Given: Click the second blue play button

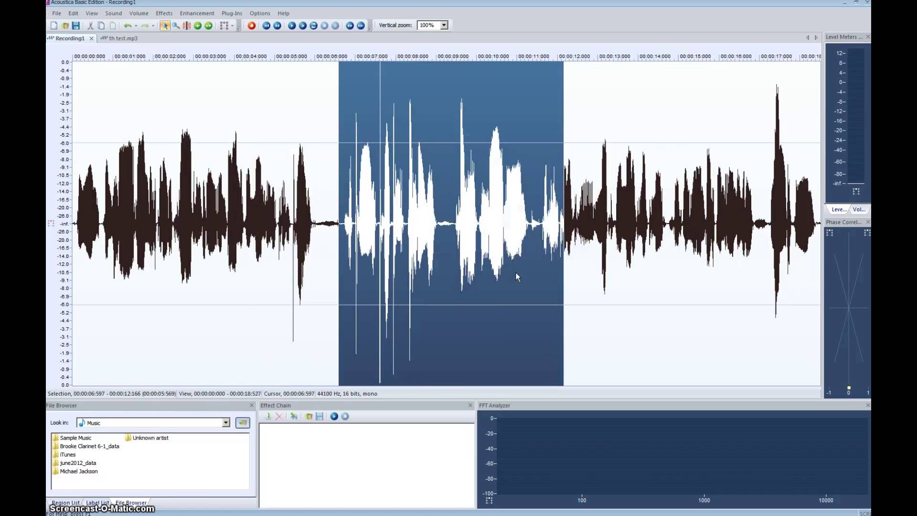Looking at the screenshot, I should tap(303, 26).
